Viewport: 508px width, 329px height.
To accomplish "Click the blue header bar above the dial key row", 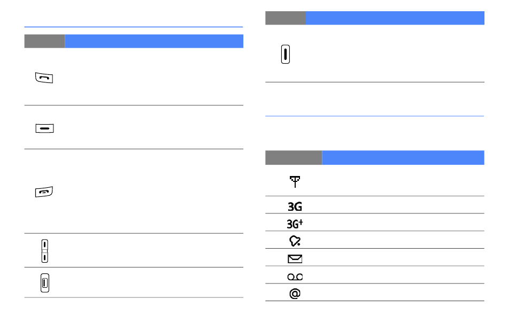I will click(x=154, y=41).
